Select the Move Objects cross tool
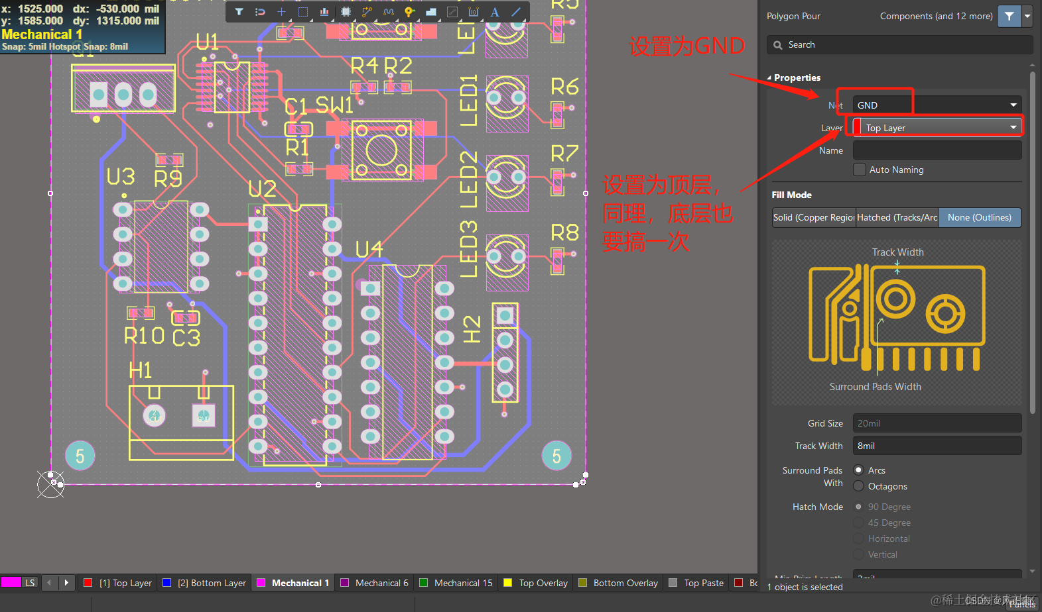This screenshot has height=612, width=1042. point(282,12)
